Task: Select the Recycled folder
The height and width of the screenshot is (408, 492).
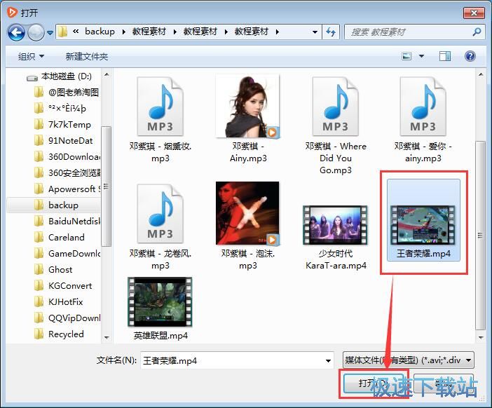Action: pyautogui.click(x=60, y=334)
